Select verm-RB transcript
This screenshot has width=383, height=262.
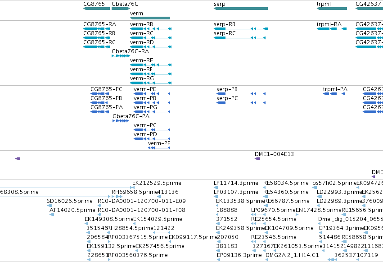[151, 29]
